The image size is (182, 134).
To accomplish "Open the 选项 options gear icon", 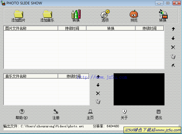I will [x=105, y=14].
